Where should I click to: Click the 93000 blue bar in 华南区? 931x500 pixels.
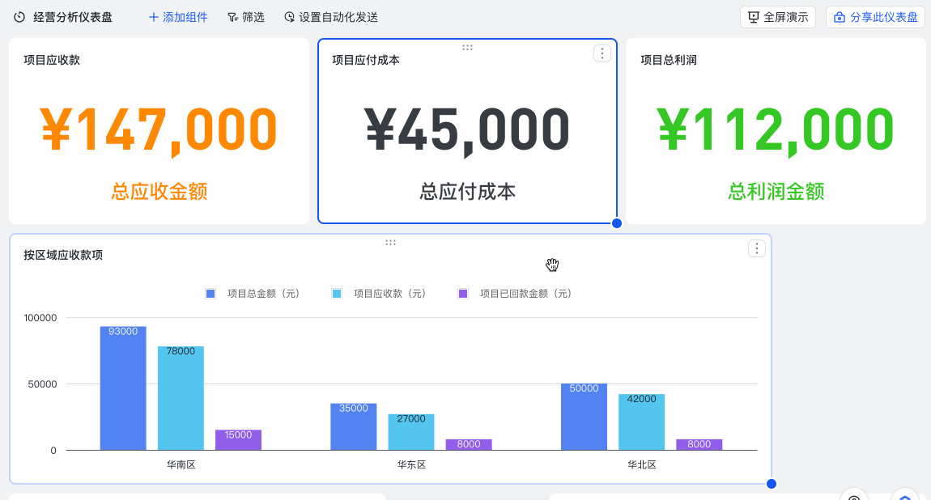(x=123, y=388)
